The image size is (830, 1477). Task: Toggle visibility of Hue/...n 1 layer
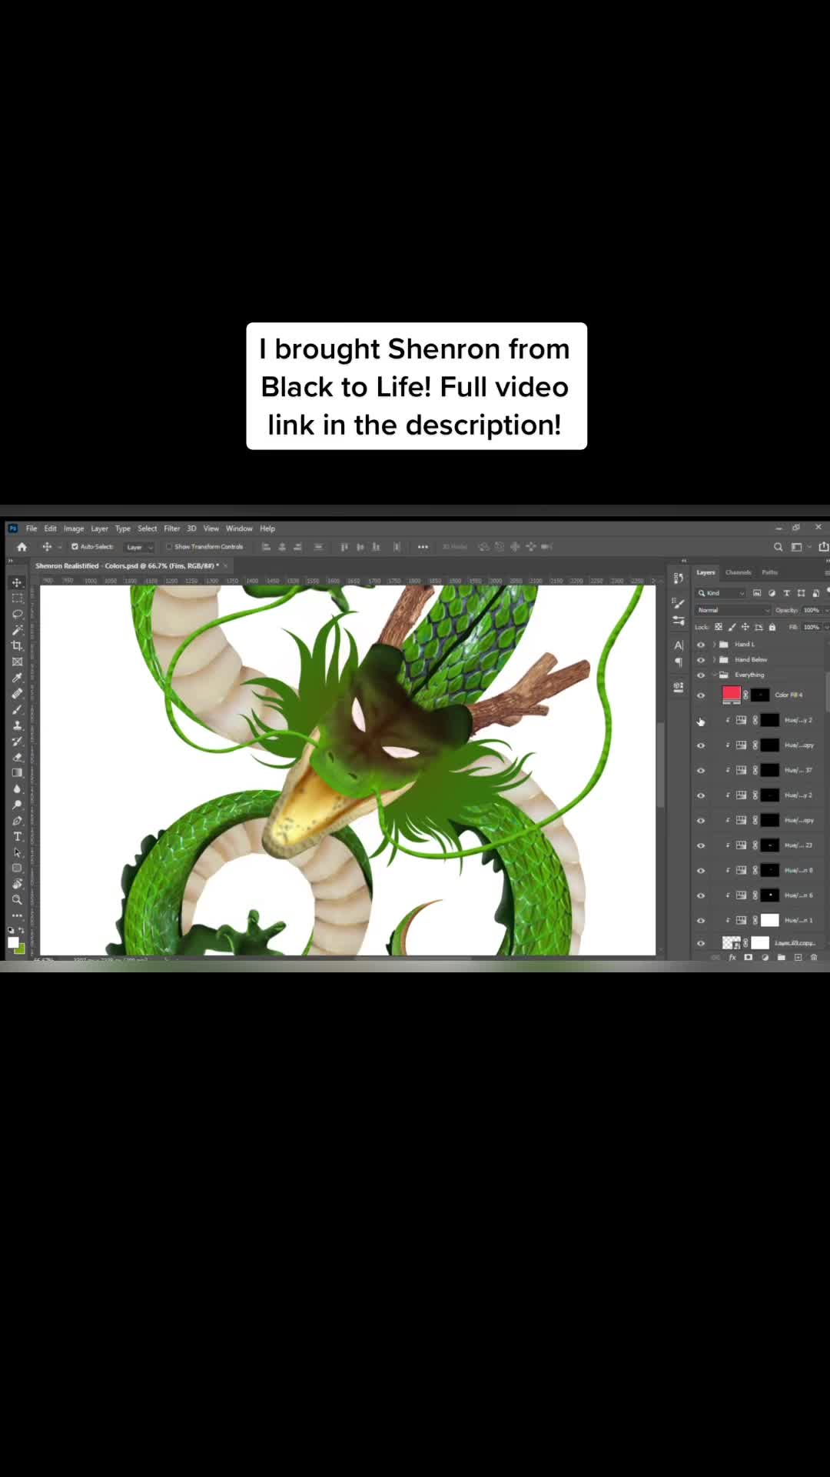pos(700,921)
